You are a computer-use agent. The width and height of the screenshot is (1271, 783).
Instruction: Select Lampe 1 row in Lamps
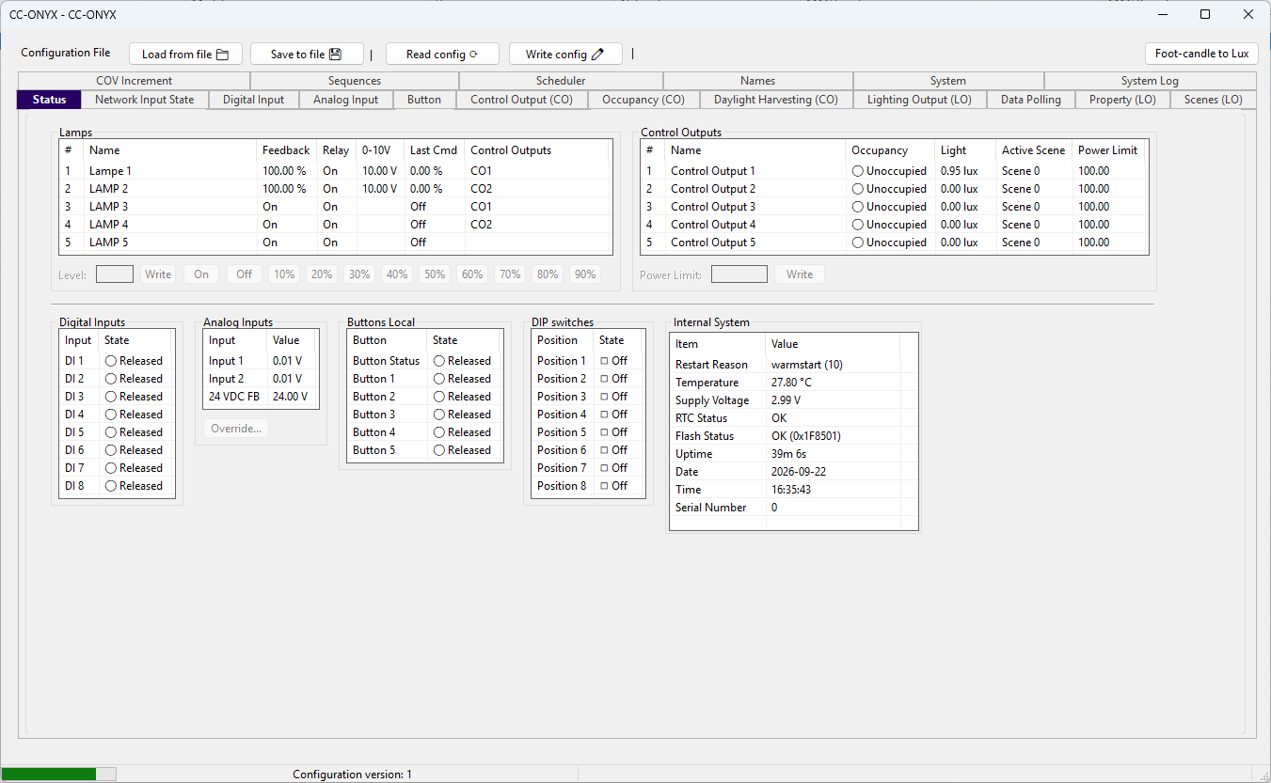click(336, 171)
